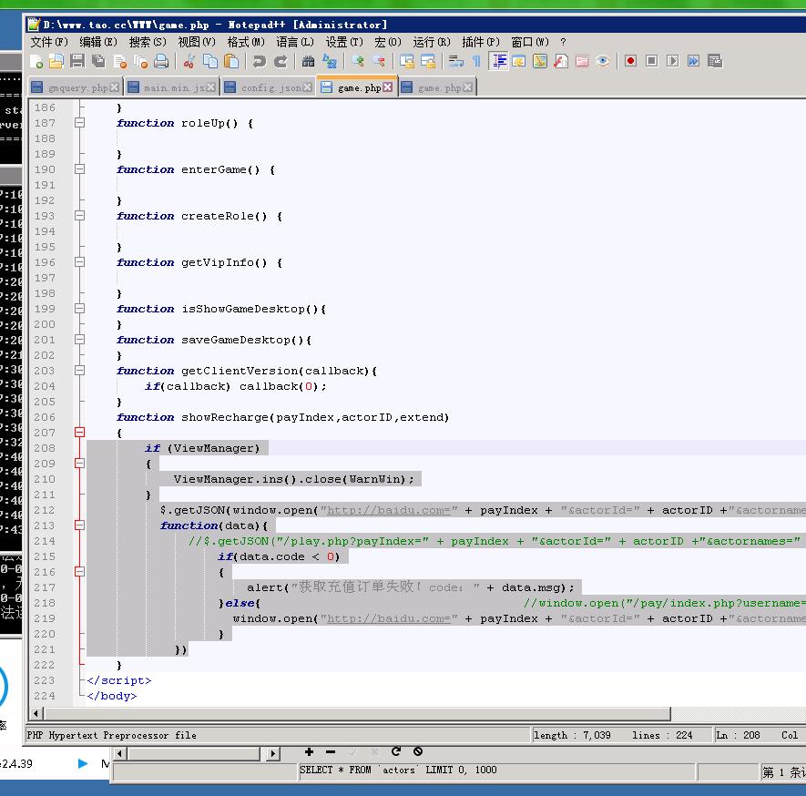
Task: Click the blue play arrow in background window
Action: tap(83, 763)
